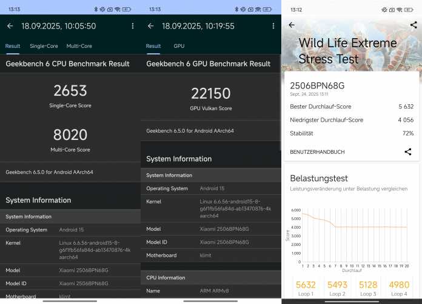The height and width of the screenshot is (304, 422).
Task: Tap Operating System row in GPU screen
Action: tap(211, 188)
